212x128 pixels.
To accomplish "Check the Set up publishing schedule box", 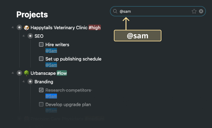I will (41, 59).
